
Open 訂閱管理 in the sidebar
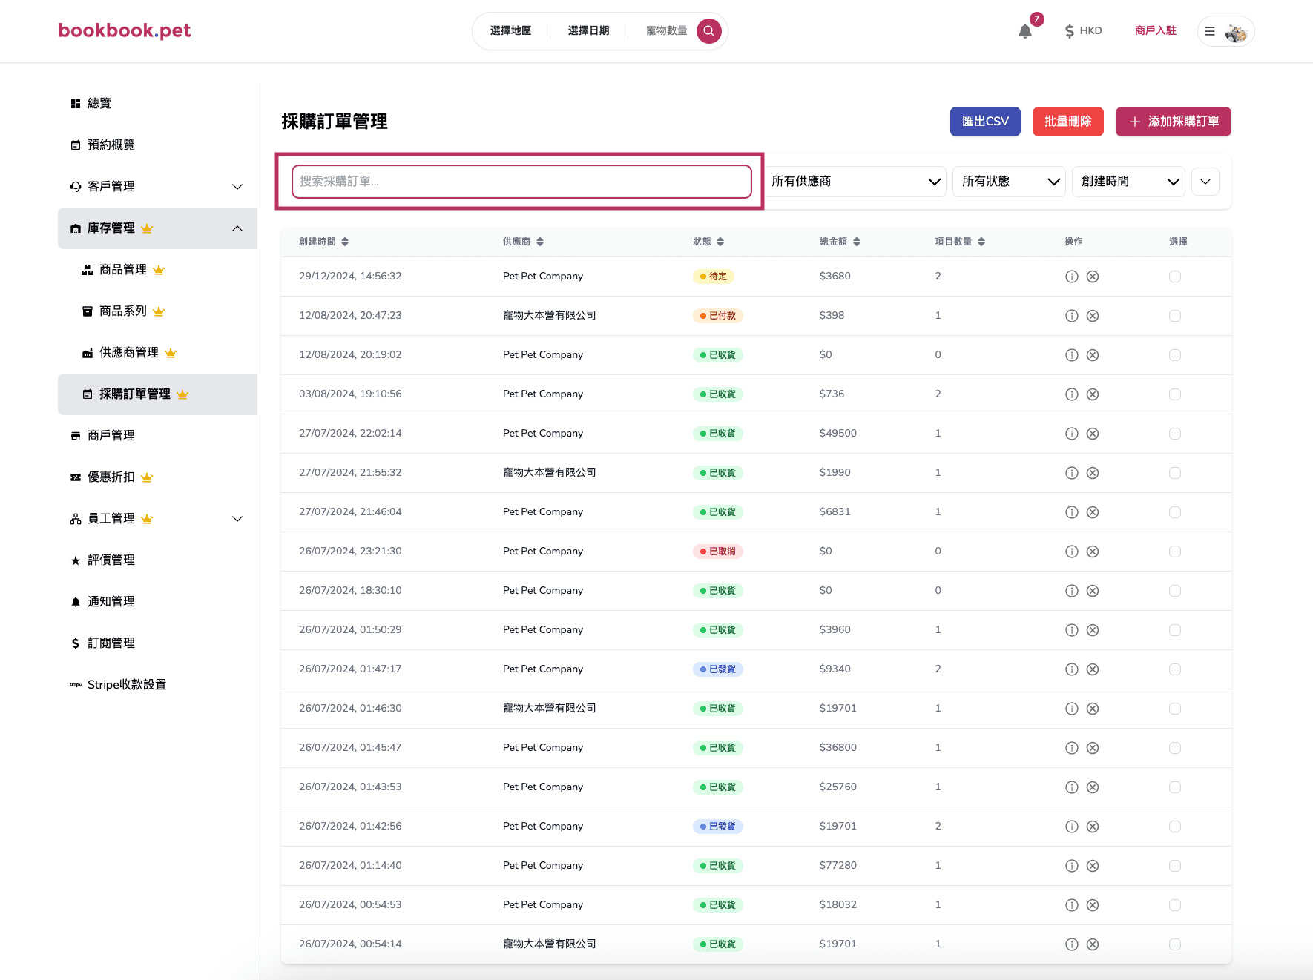pyautogui.click(x=157, y=643)
